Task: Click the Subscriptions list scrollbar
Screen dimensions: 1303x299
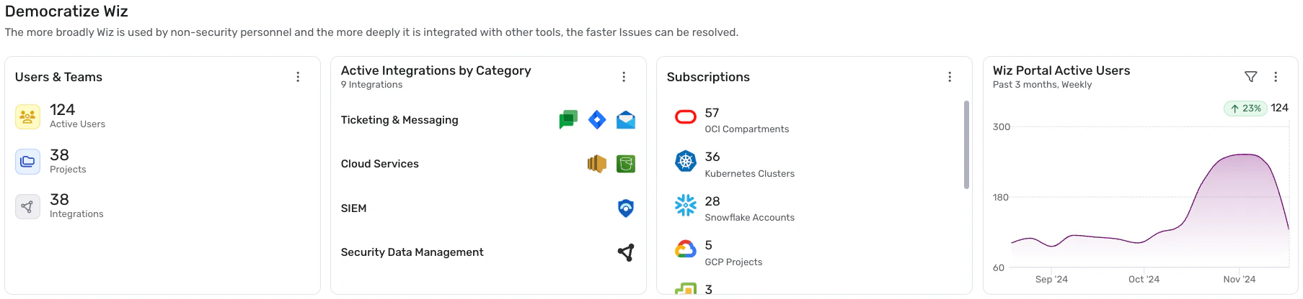Action: (x=966, y=144)
